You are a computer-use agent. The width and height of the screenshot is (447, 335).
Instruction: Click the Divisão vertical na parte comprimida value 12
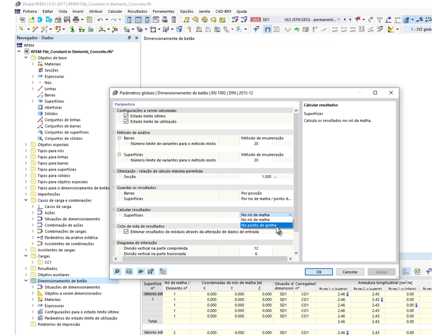[256, 249]
